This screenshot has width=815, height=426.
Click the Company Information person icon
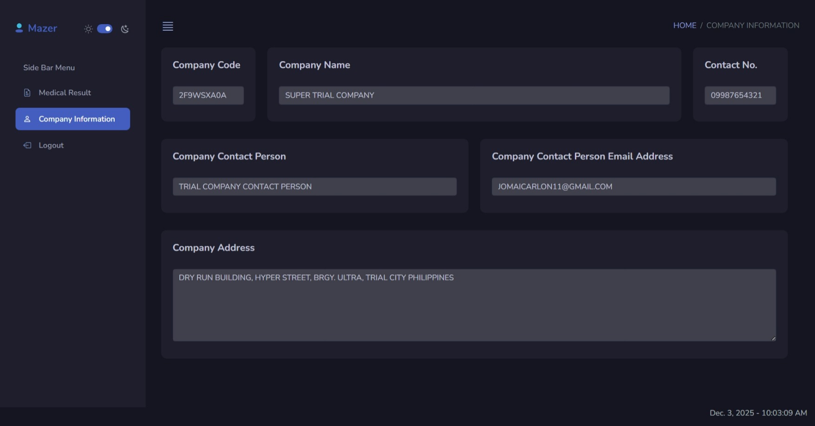27,119
